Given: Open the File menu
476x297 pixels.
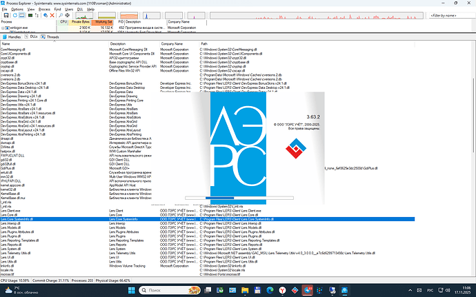Looking at the screenshot, I should [x=5, y=10].
